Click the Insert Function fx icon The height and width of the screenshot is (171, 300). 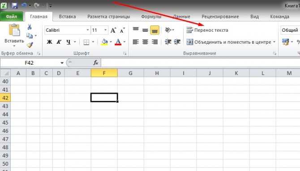pyautogui.click(x=96, y=63)
